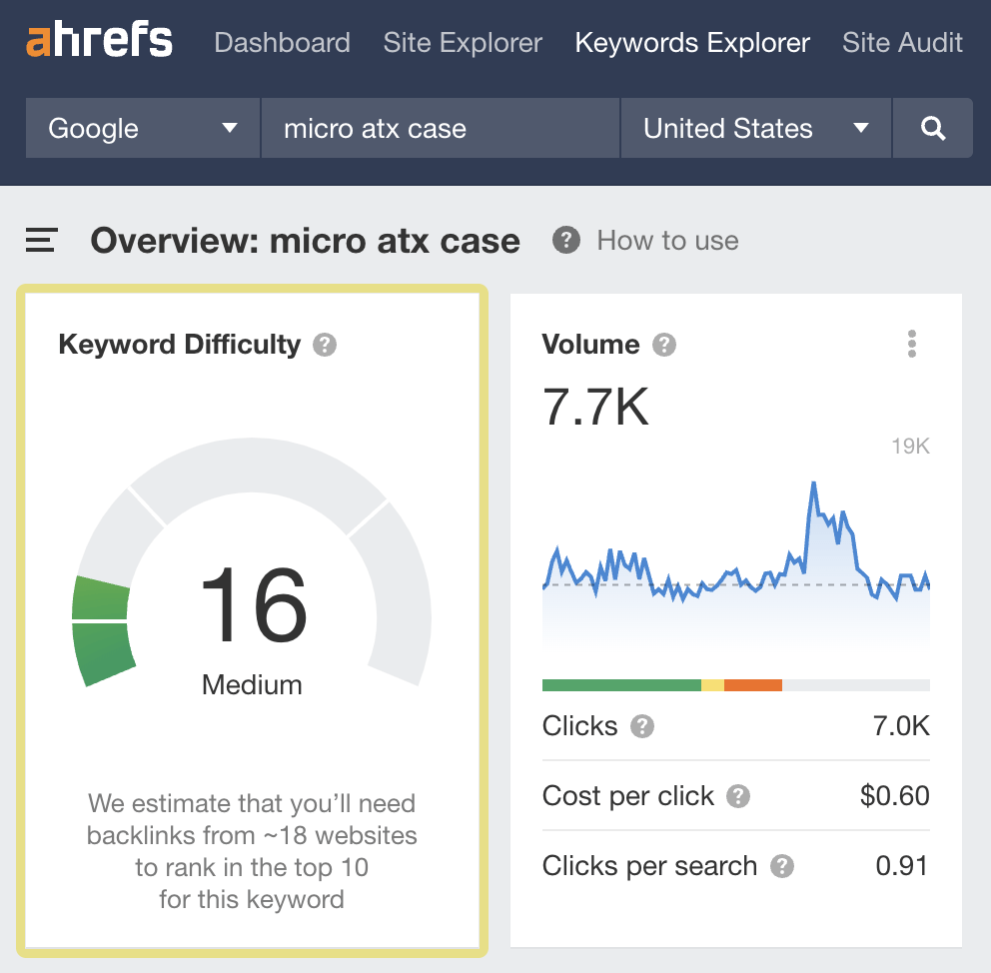Open the Google search engine dropdown
The image size is (991, 973).
(x=140, y=128)
